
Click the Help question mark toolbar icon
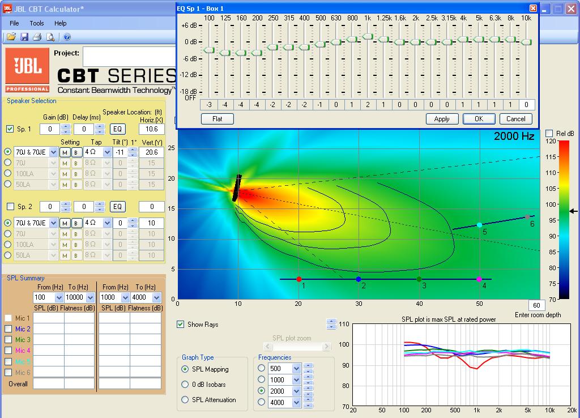67,37
